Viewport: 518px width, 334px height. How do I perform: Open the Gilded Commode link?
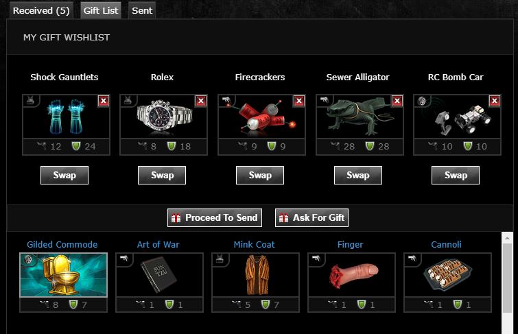pos(62,244)
